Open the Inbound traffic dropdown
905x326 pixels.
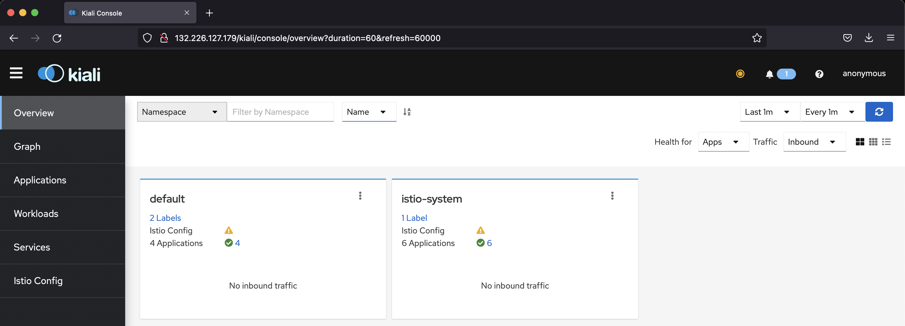coord(814,142)
